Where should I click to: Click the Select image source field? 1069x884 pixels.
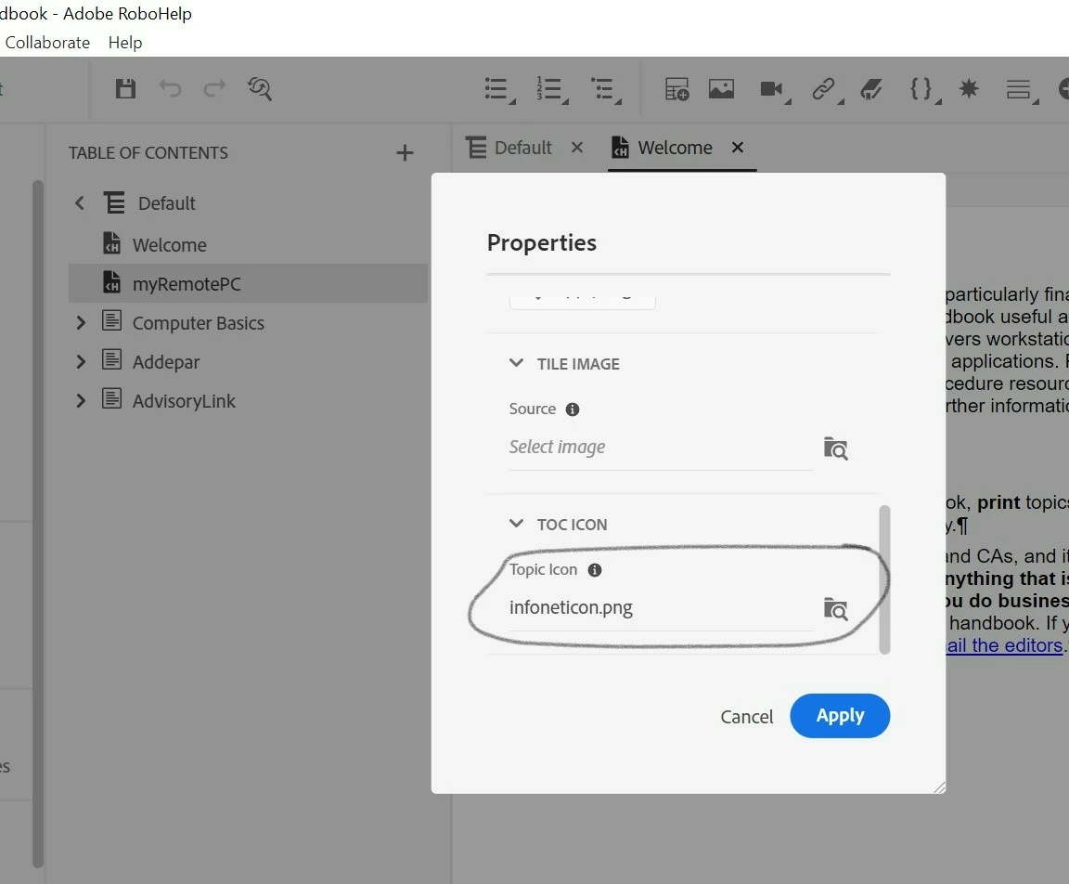pyautogui.click(x=660, y=448)
